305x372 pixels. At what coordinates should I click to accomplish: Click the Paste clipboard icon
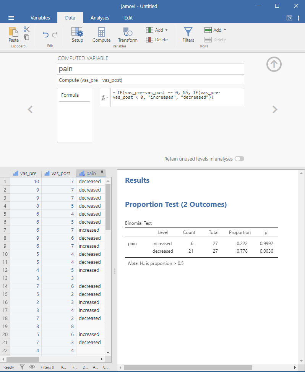pos(13,34)
